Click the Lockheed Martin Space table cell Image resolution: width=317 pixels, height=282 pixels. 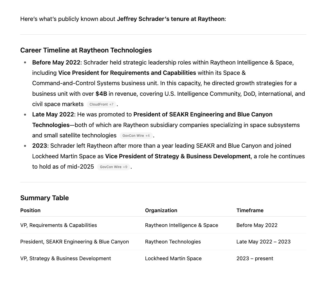(173, 259)
